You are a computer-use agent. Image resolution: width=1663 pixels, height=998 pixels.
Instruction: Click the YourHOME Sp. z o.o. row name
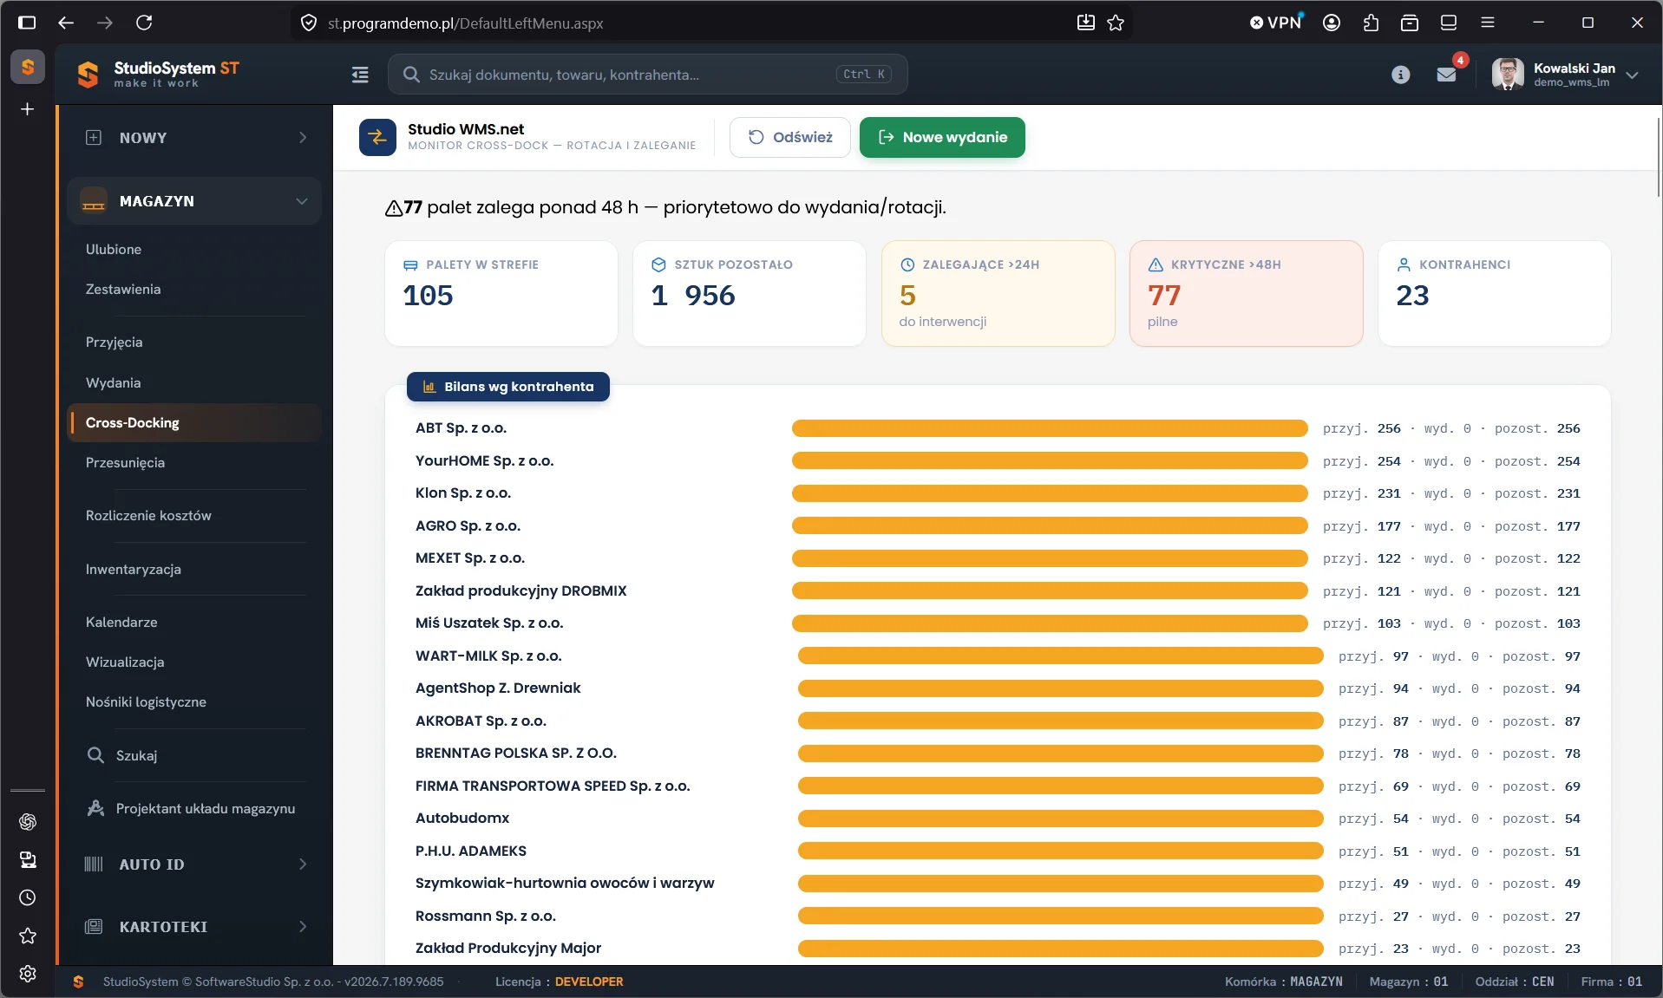484,461
